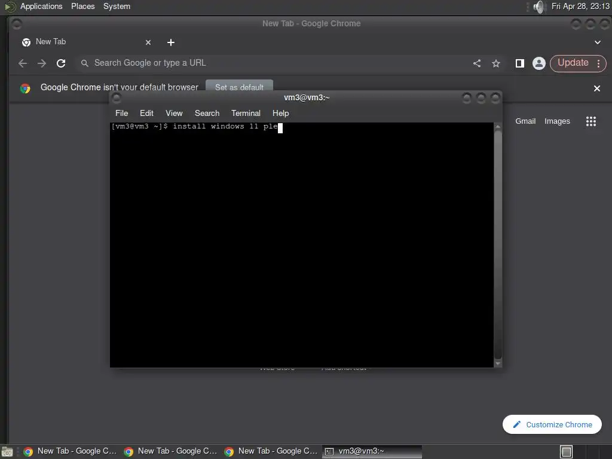The width and height of the screenshot is (612, 459).
Task: Open a new tab with the plus button
Action: pos(171,42)
